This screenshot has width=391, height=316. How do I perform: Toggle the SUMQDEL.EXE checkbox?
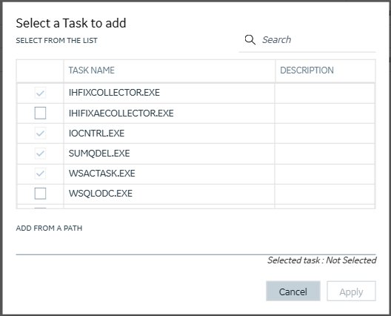click(x=40, y=153)
